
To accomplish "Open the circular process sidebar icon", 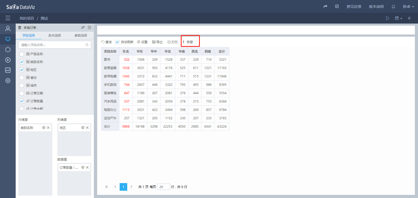I will [x=8, y=49].
